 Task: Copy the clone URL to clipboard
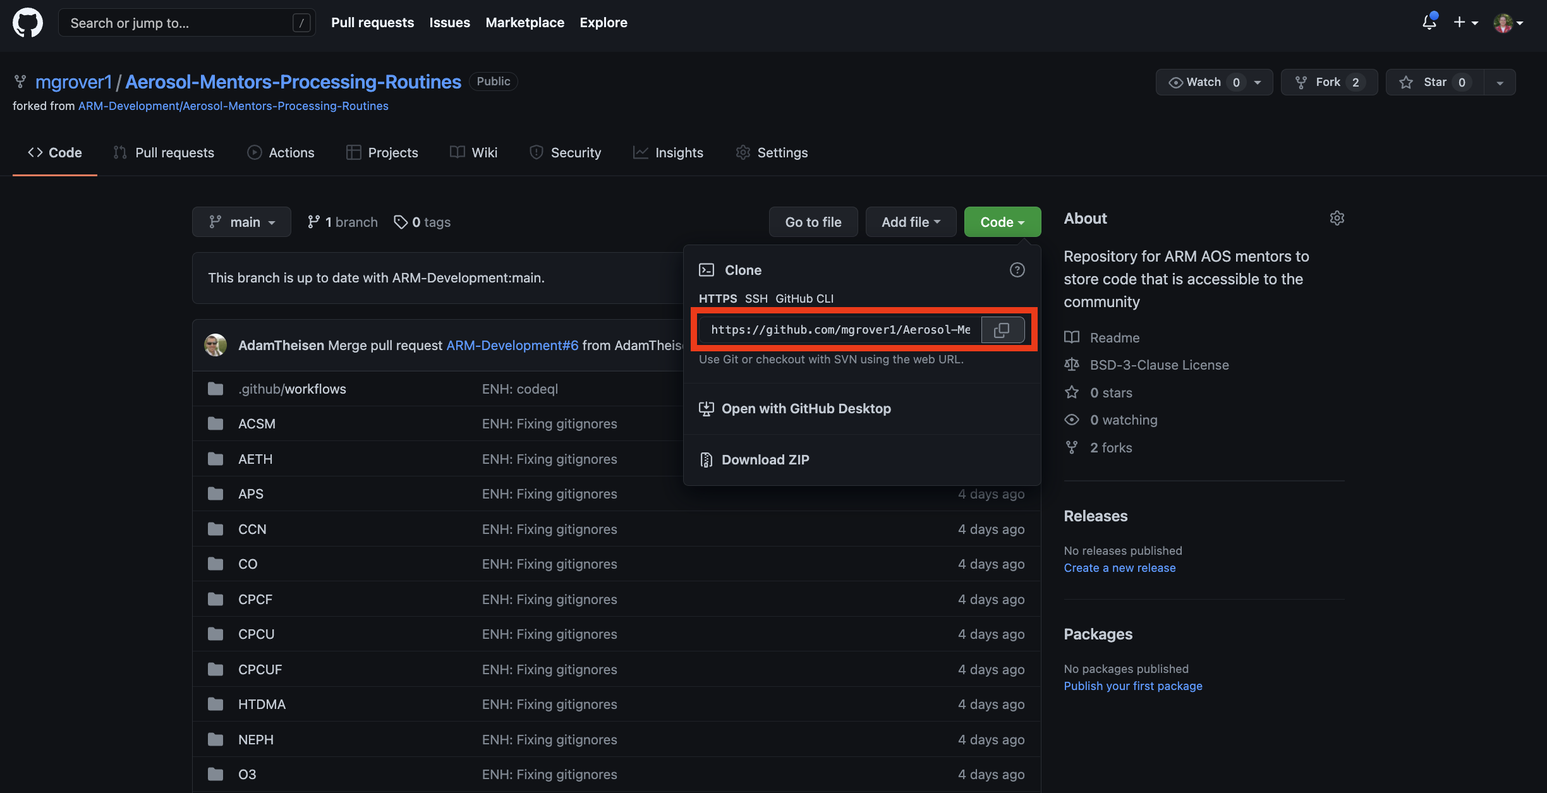click(1002, 330)
